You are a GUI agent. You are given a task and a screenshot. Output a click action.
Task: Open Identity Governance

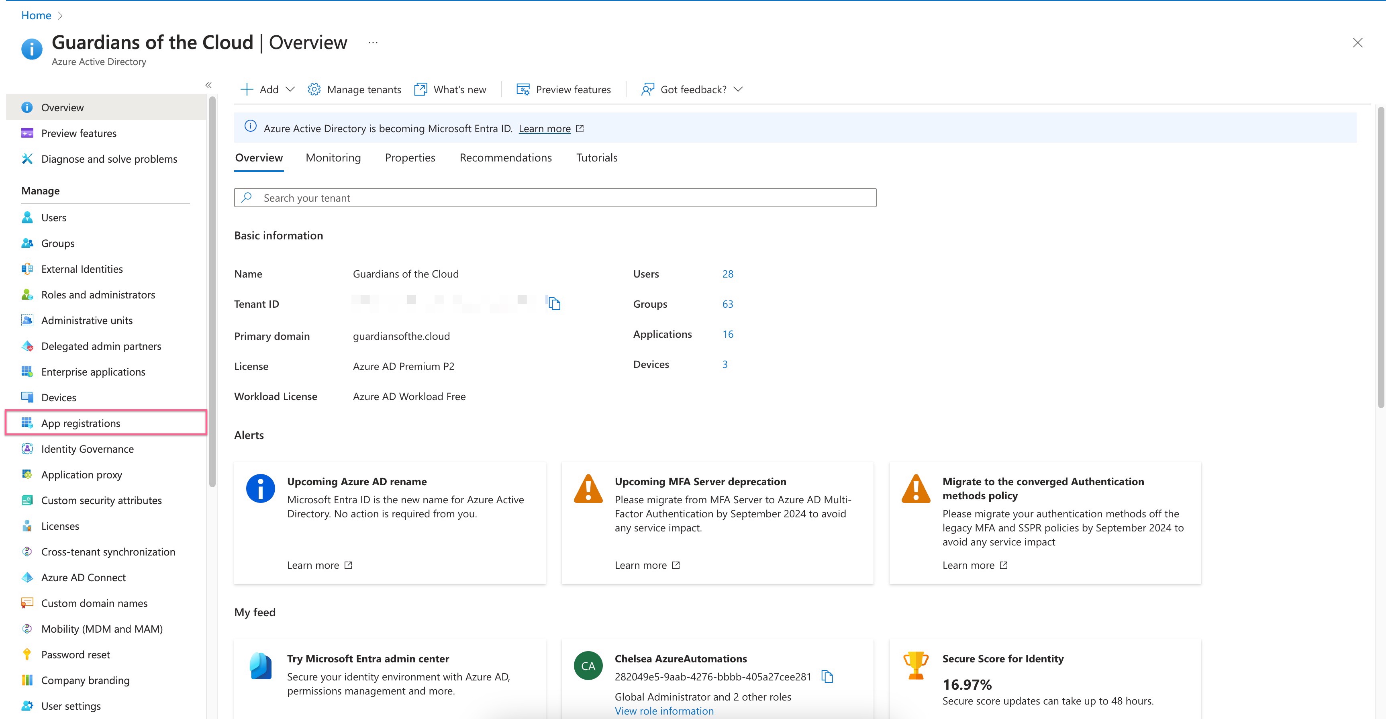[87, 448]
